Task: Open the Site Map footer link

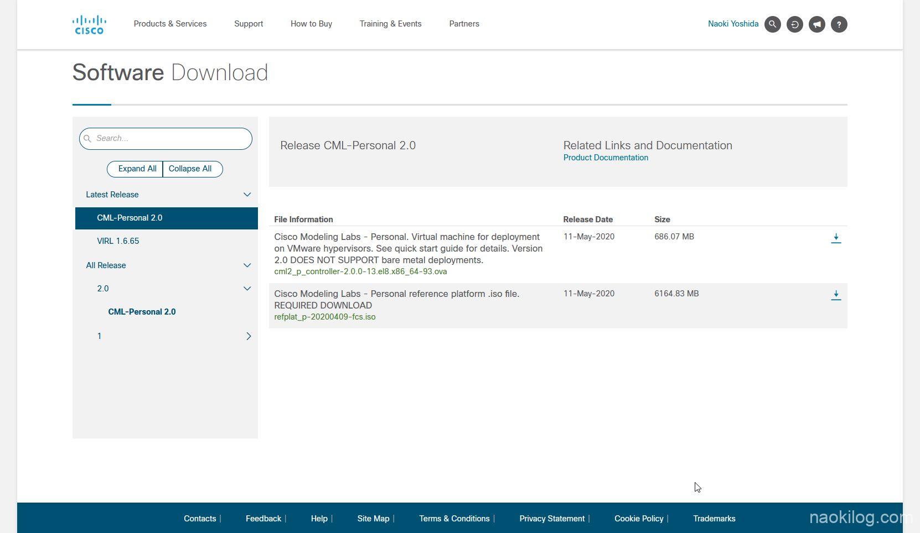Action: click(373, 519)
